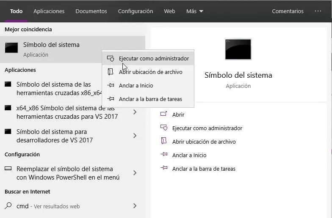This screenshot has width=332, height=218.
Task: Choose Anclar a Inicio in context menu
Action: (x=148, y=85)
